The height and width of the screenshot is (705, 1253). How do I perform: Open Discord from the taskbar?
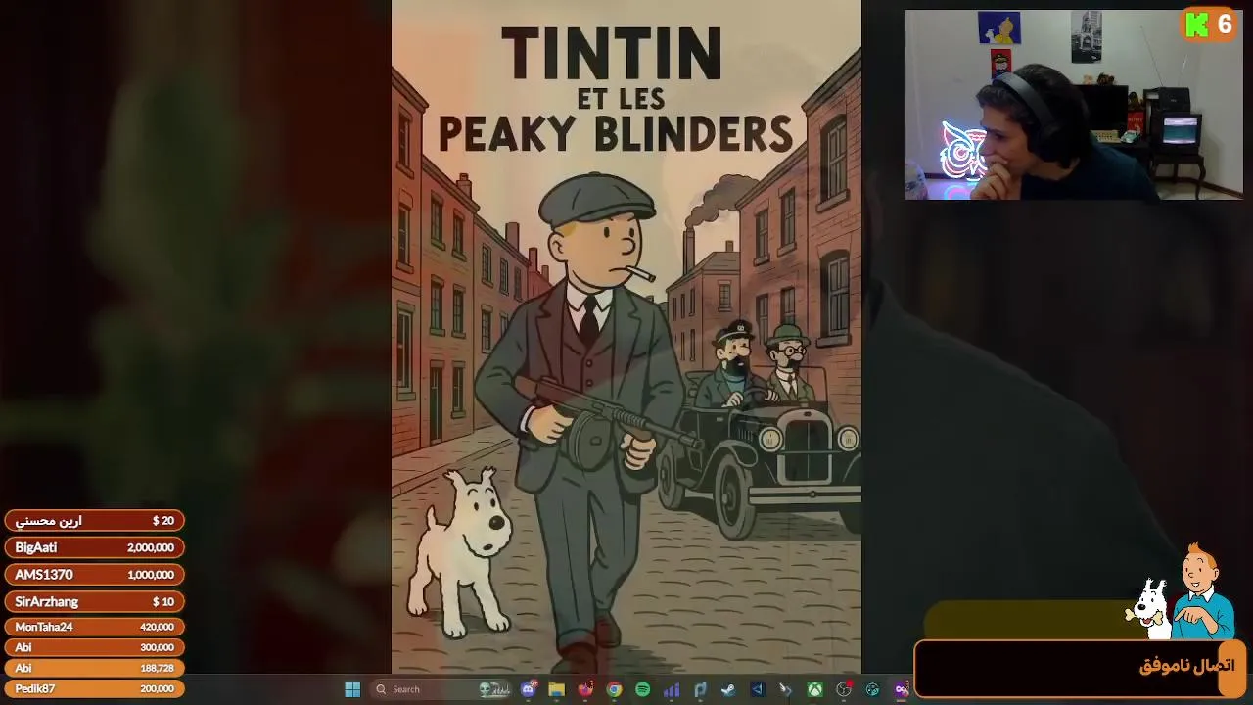point(530,689)
